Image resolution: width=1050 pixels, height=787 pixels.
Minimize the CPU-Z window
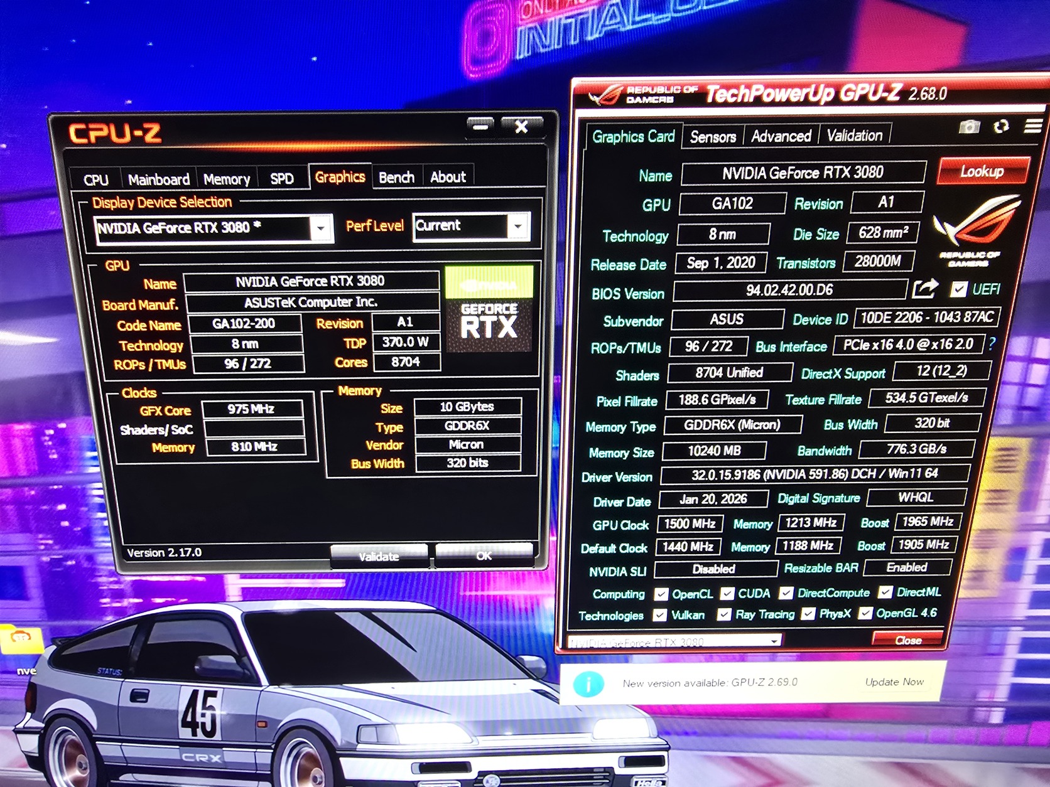(x=480, y=127)
